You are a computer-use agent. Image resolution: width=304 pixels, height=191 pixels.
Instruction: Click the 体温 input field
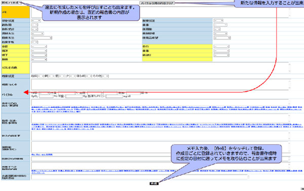coord(66,93)
